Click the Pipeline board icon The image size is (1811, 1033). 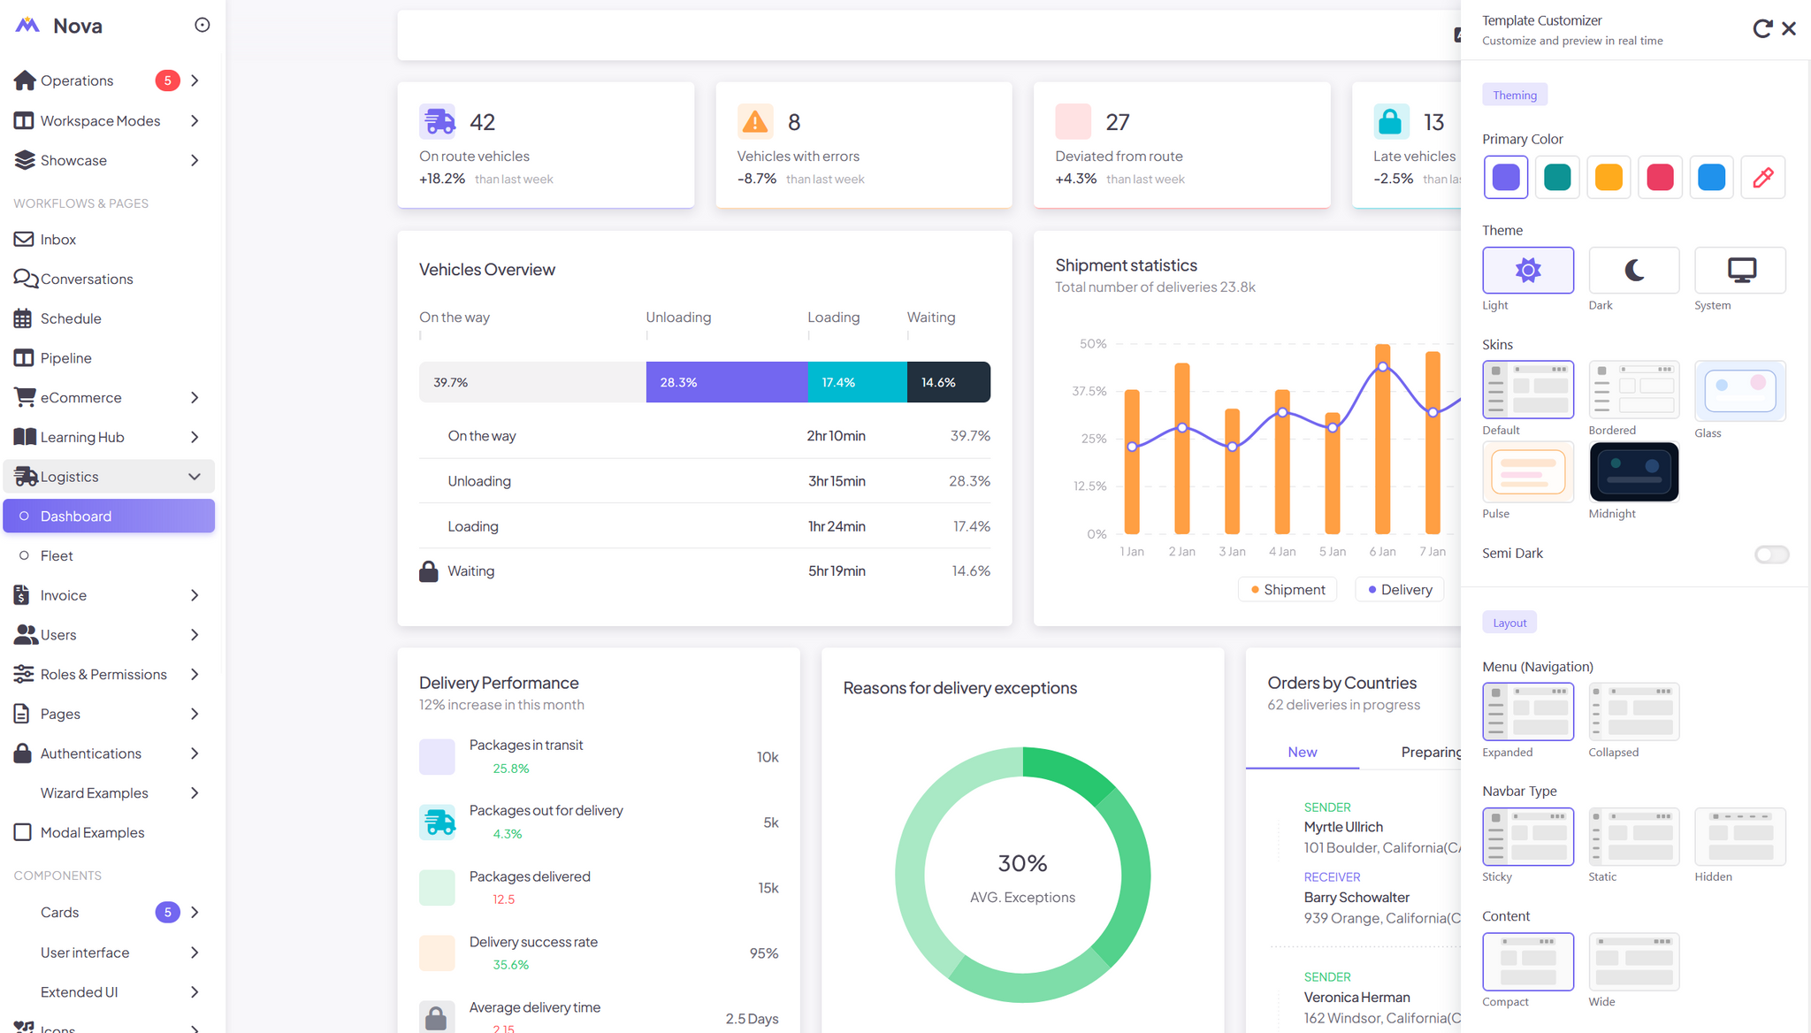click(x=24, y=357)
